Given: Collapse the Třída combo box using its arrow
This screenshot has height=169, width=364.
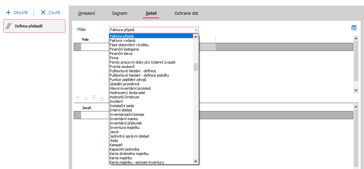Looking at the screenshot, I should point(196,30).
